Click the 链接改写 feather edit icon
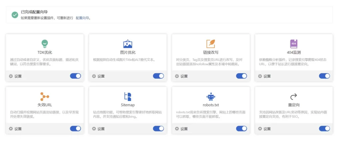The height and width of the screenshot is (148, 341). (x=211, y=44)
